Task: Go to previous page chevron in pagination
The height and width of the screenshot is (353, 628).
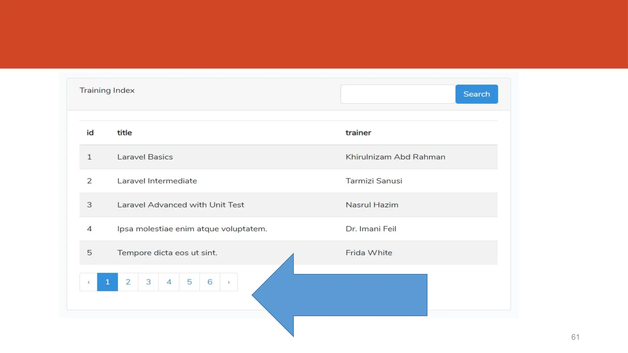Action: click(89, 282)
